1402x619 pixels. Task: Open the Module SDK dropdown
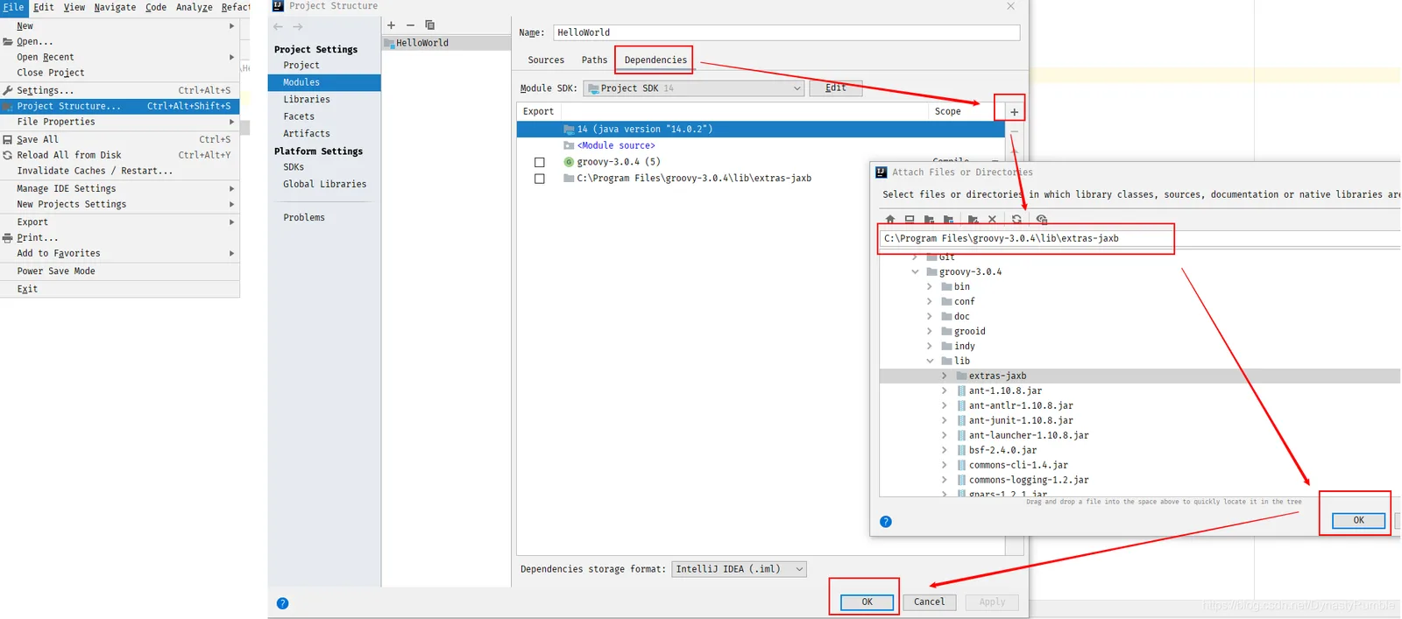point(693,88)
